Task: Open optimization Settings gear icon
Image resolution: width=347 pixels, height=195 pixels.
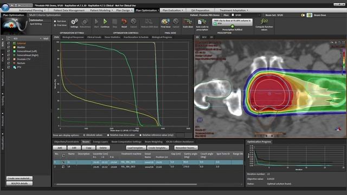Action: [74, 22]
